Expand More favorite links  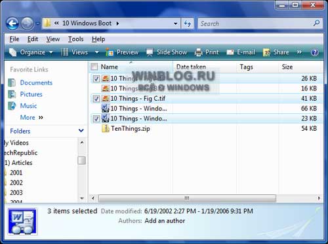(x=31, y=117)
